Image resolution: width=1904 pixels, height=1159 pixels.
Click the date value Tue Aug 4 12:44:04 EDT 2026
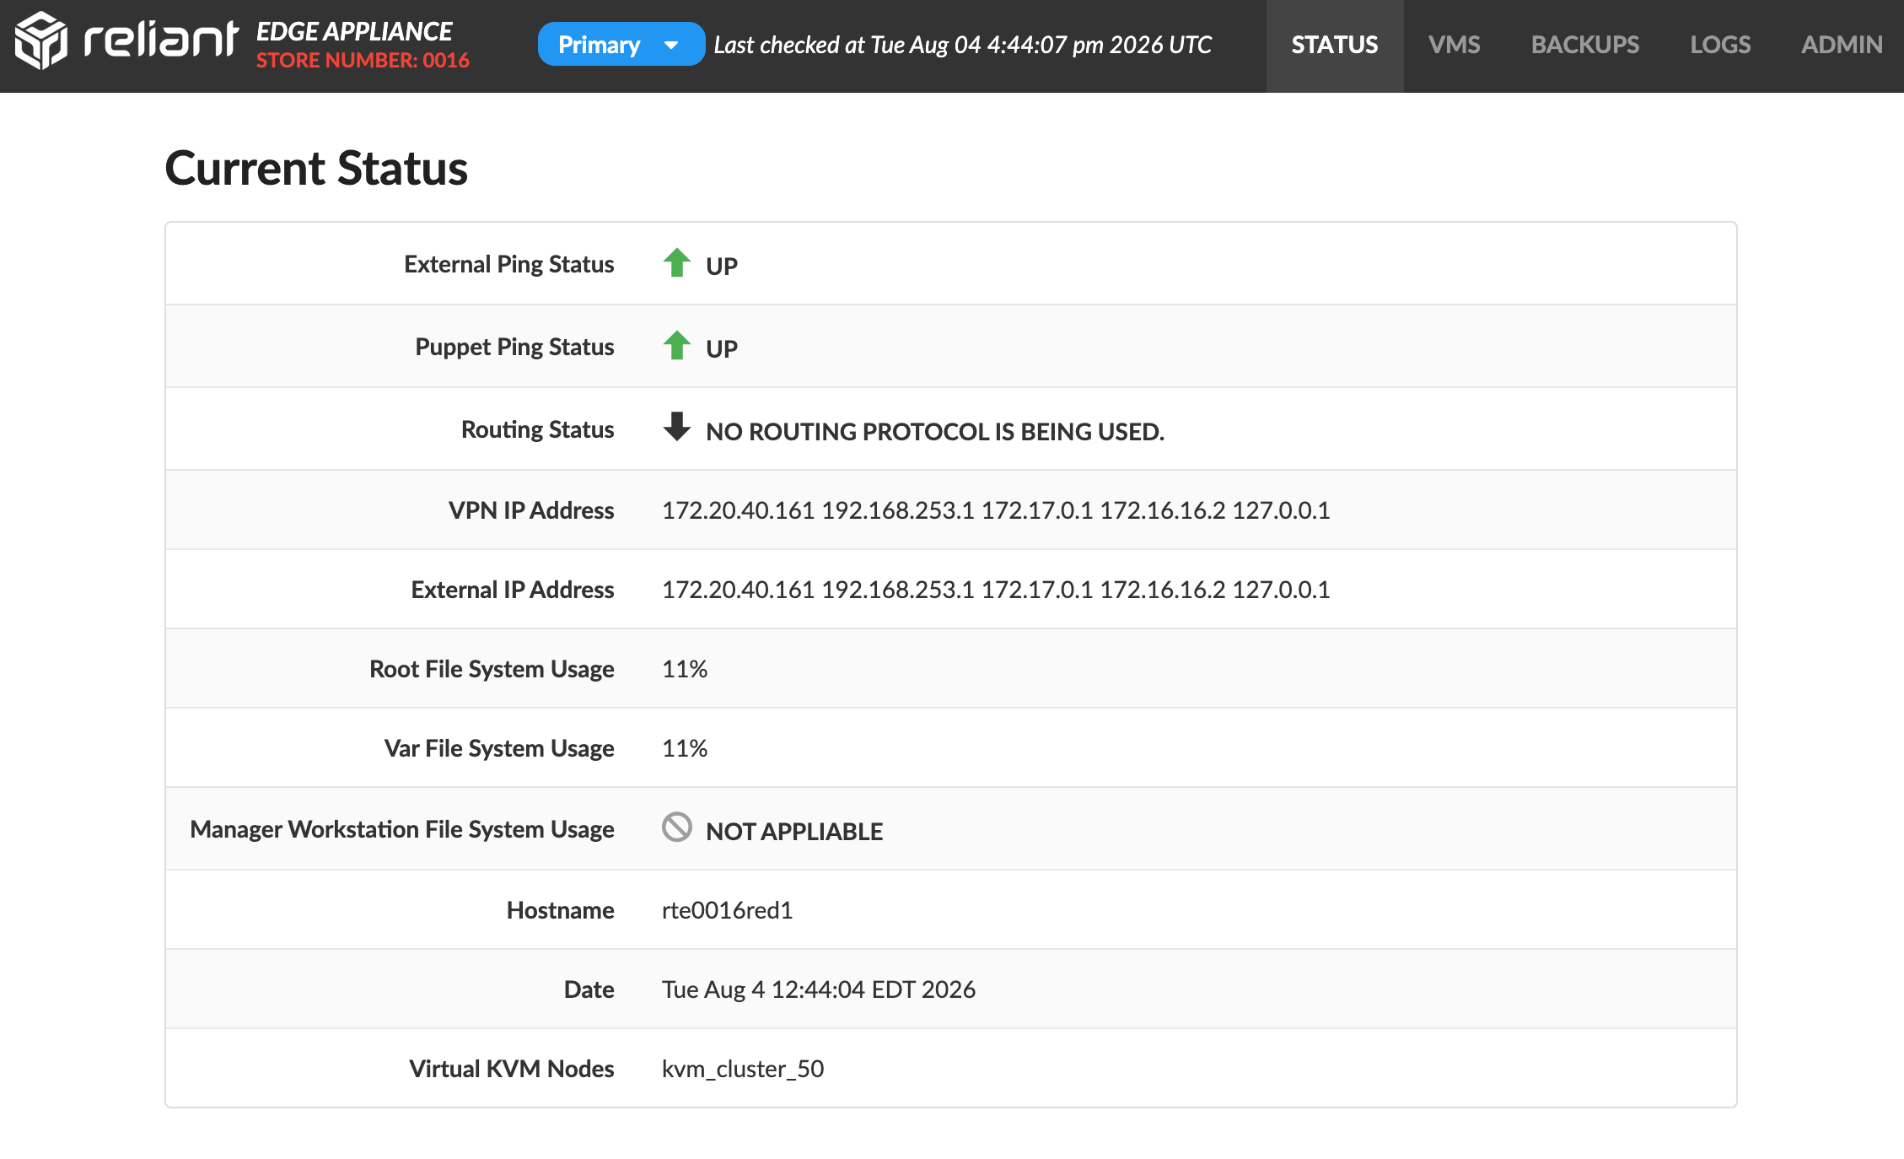click(819, 989)
